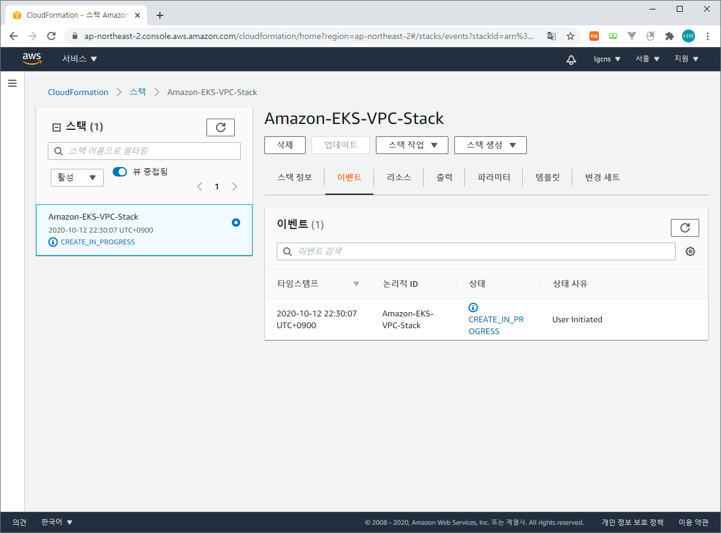
Task: Click the gray V extension icon
Action: [x=632, y=36]
